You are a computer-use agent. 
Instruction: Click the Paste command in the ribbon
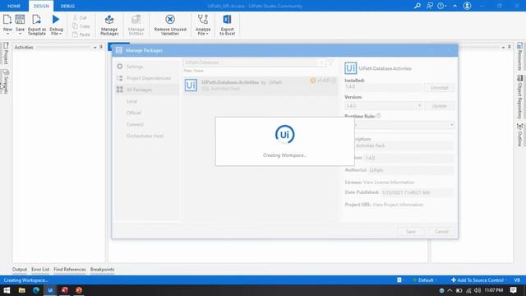click(x=81, y=35)
